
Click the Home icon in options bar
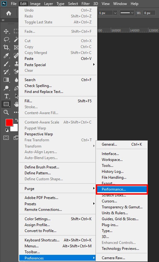pyautogui.click(x=9, y=13)
